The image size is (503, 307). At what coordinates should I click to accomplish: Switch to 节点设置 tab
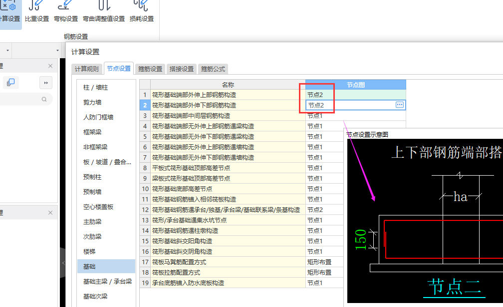tap(119, 69)
